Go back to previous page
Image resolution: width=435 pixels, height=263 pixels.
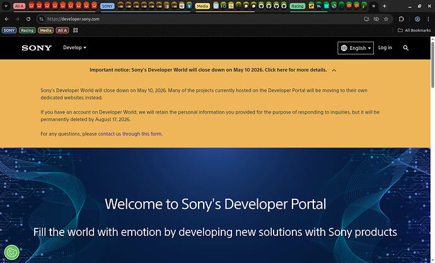coord(7,19)
